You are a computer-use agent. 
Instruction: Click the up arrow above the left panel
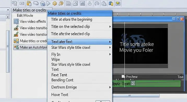[x=8, y=10]
